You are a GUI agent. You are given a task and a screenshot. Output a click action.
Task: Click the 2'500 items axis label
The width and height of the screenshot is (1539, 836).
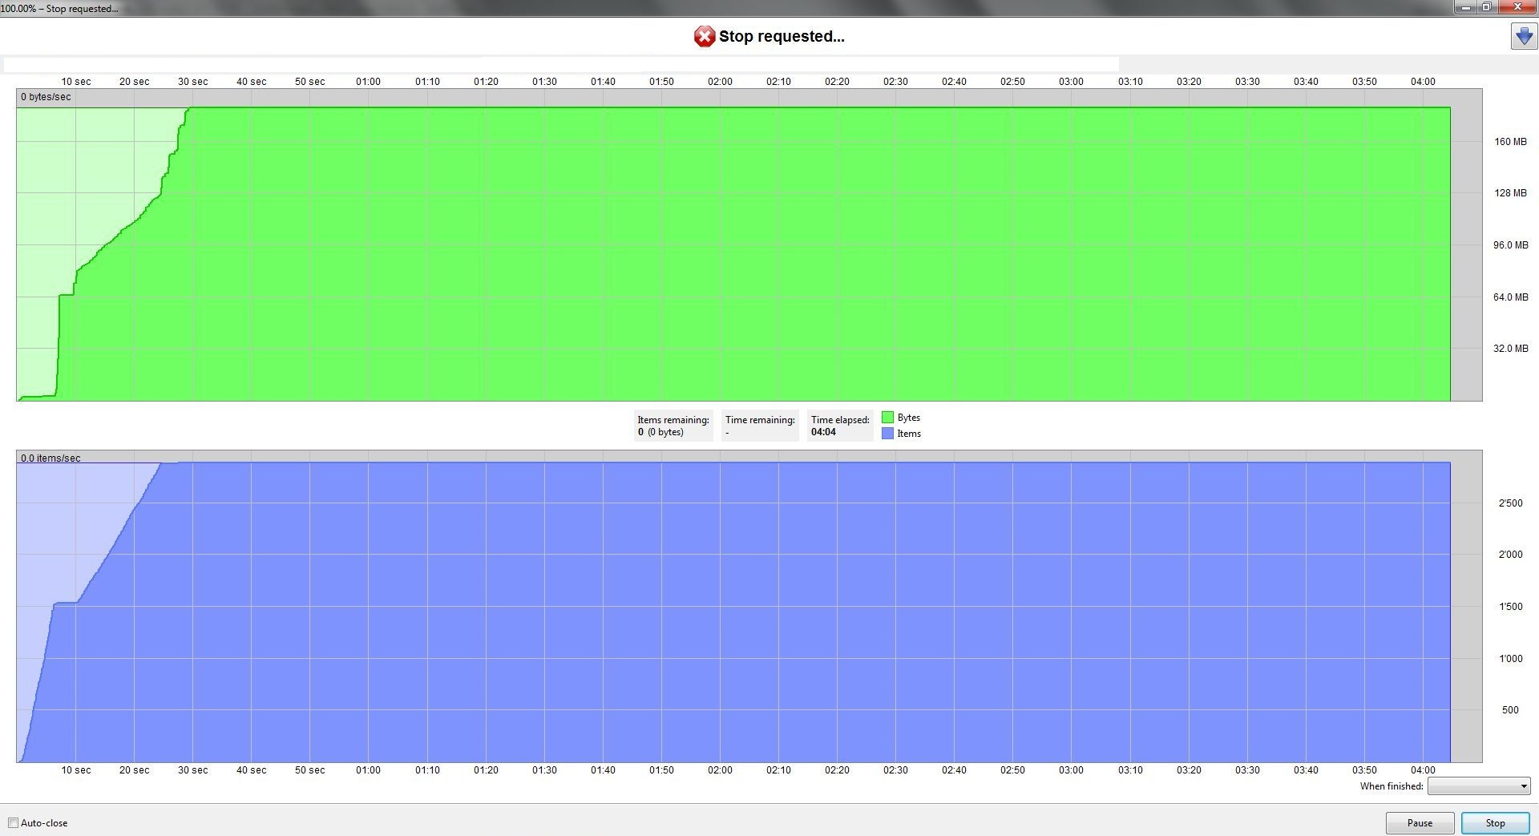[x=1510, y=503]
